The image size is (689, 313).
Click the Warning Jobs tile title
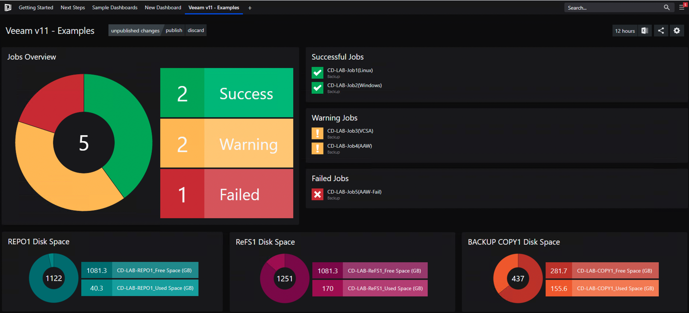(x=334, y=118)
